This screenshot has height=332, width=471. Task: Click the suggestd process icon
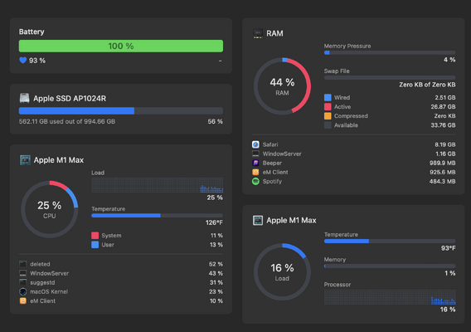pyautogui.click(x=23, y=282)
